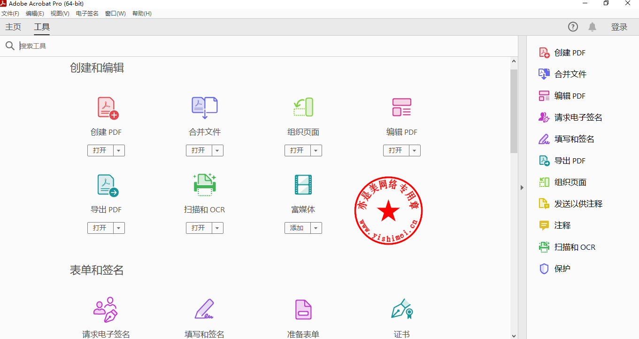This screenshot has width=639, height=339.
Task: Open the 证书 fountain pen icon
Action: [402, 308]
